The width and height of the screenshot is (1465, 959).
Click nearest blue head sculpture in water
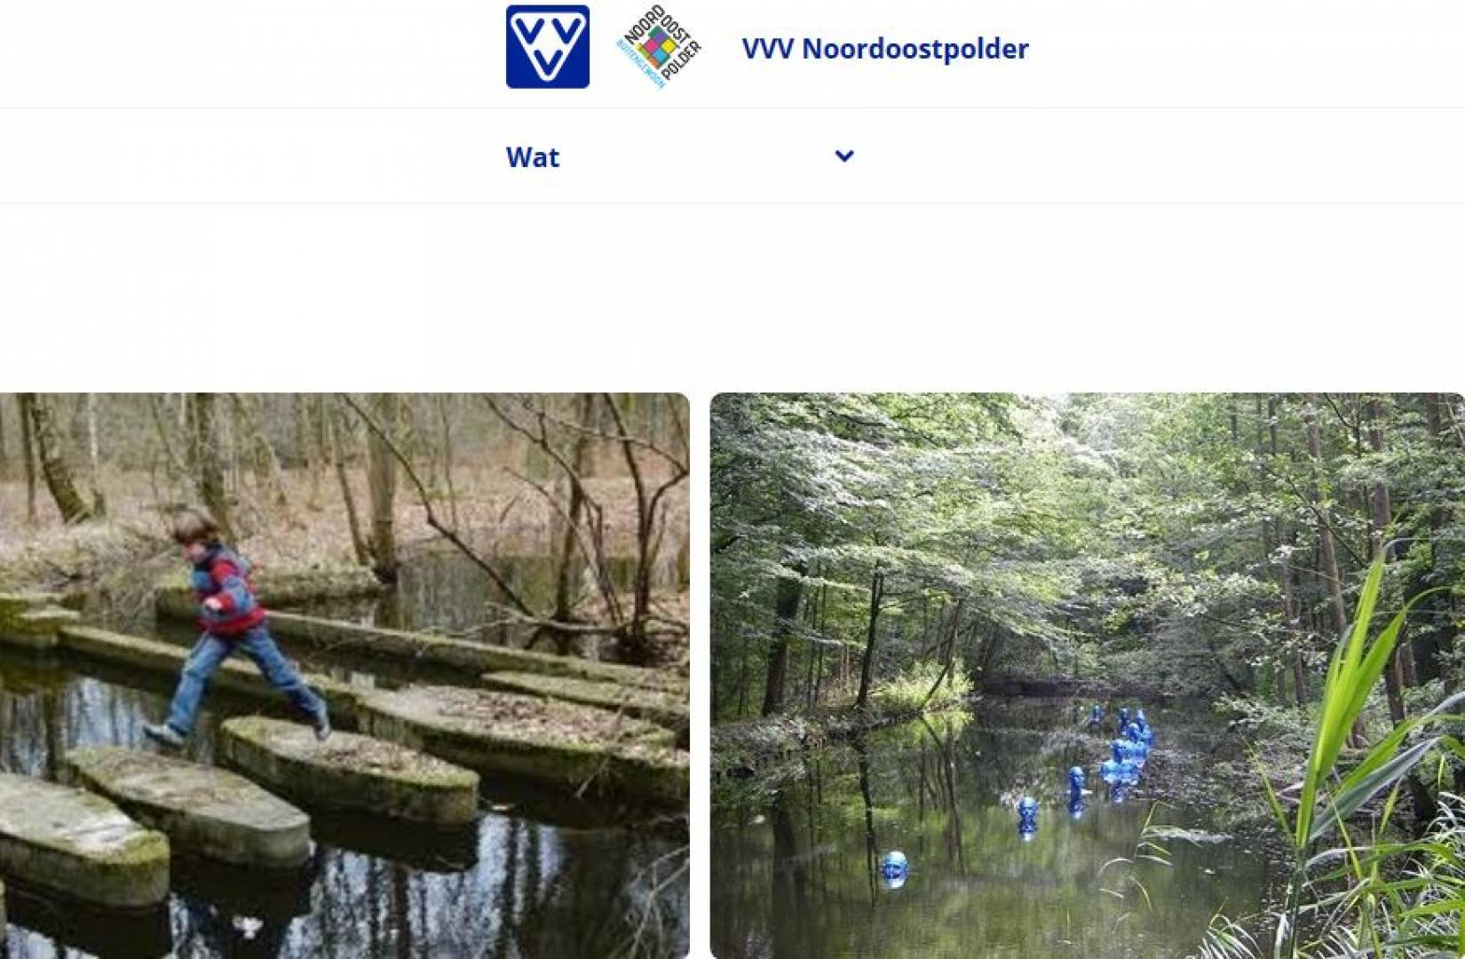point(894,868)
